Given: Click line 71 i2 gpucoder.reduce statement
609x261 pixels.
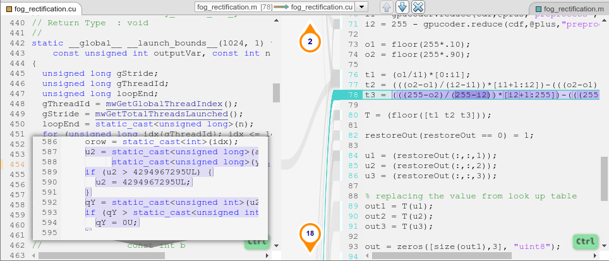Looking at the screenshot, I should click(482, 25).
